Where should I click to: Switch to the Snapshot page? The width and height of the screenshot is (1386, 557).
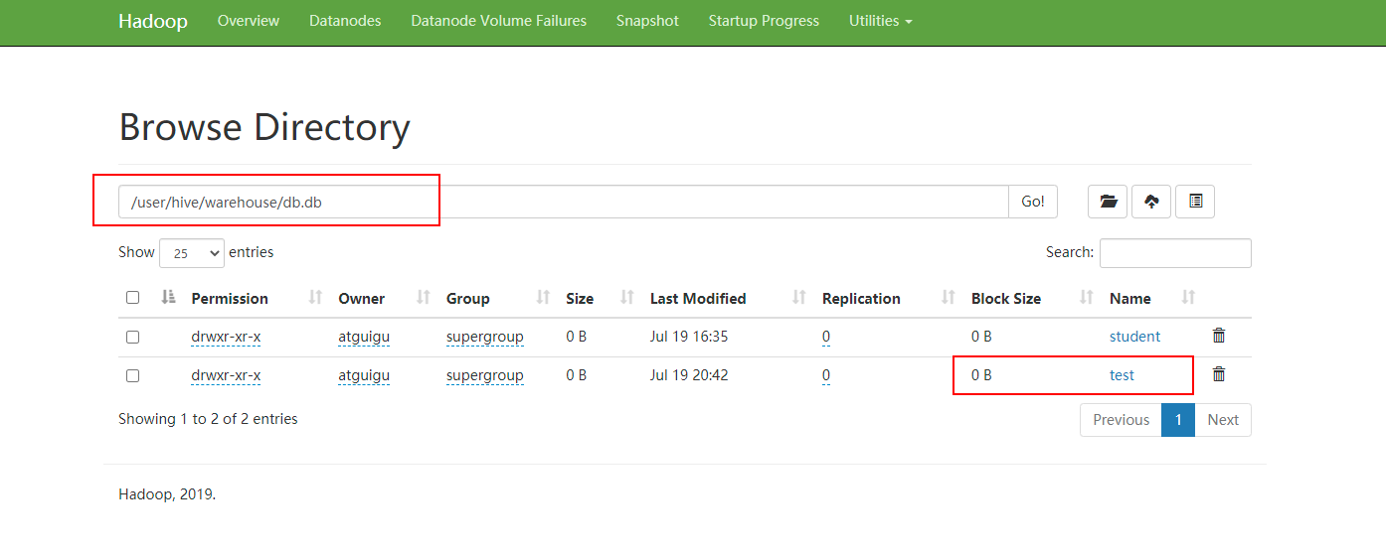coord(647,21)
